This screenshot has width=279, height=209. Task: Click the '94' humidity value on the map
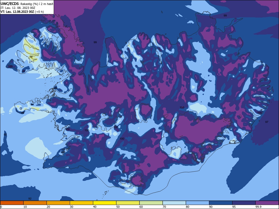(32, 104)
